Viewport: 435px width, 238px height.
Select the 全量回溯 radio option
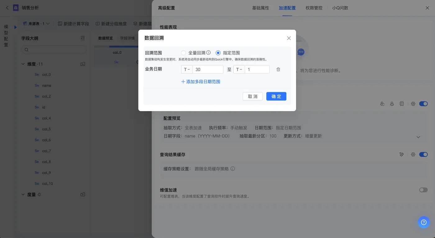pos(184,53)
